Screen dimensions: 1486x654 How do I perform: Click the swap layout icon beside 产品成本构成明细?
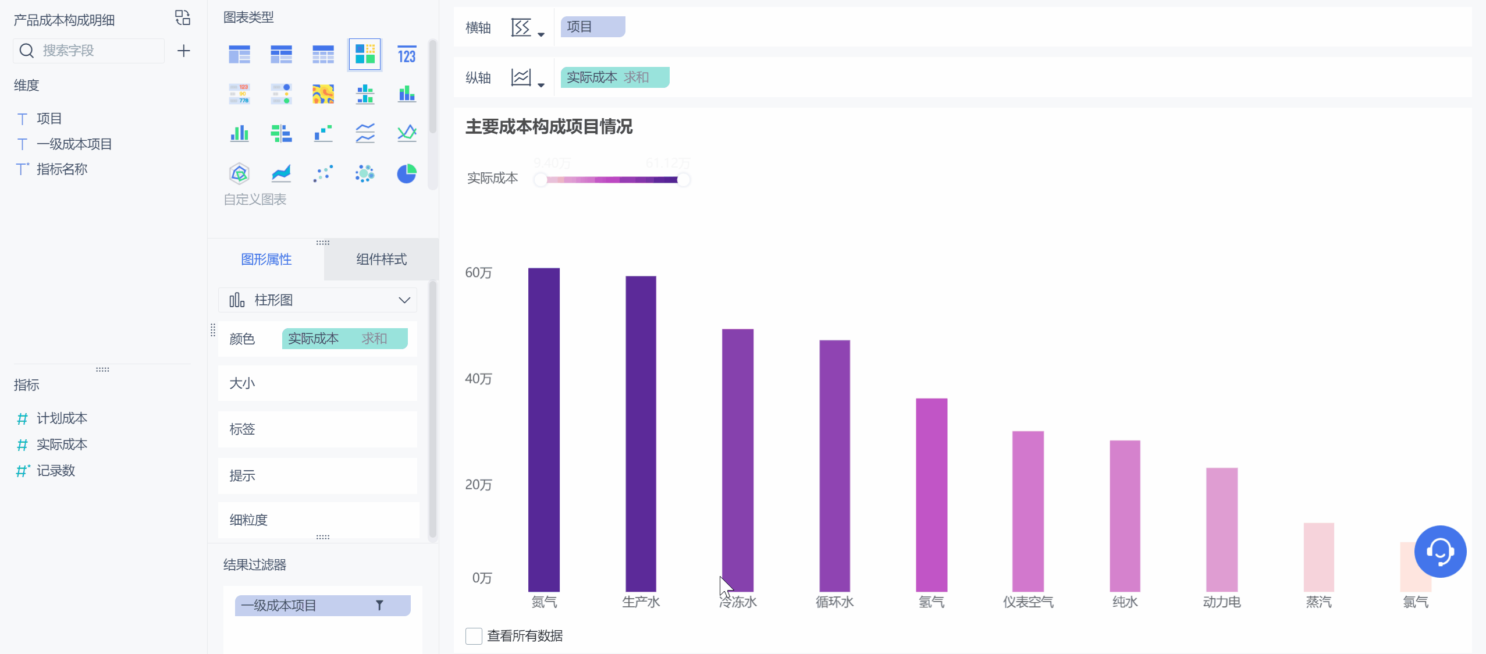point(182,18)
